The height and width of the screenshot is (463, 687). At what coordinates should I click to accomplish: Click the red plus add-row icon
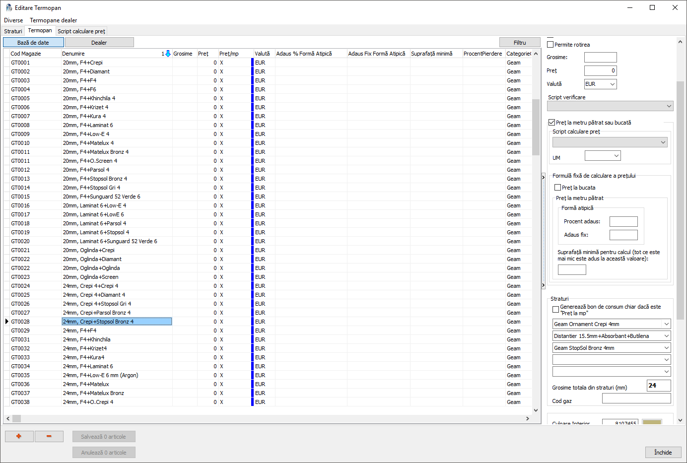19,436
